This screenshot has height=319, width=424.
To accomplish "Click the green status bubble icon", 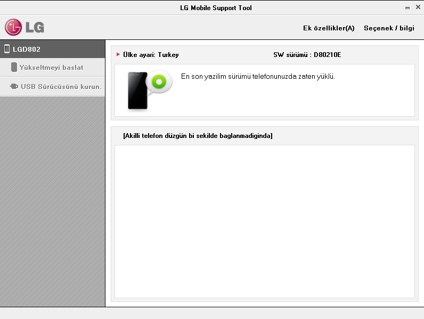I will coord(159,82).
